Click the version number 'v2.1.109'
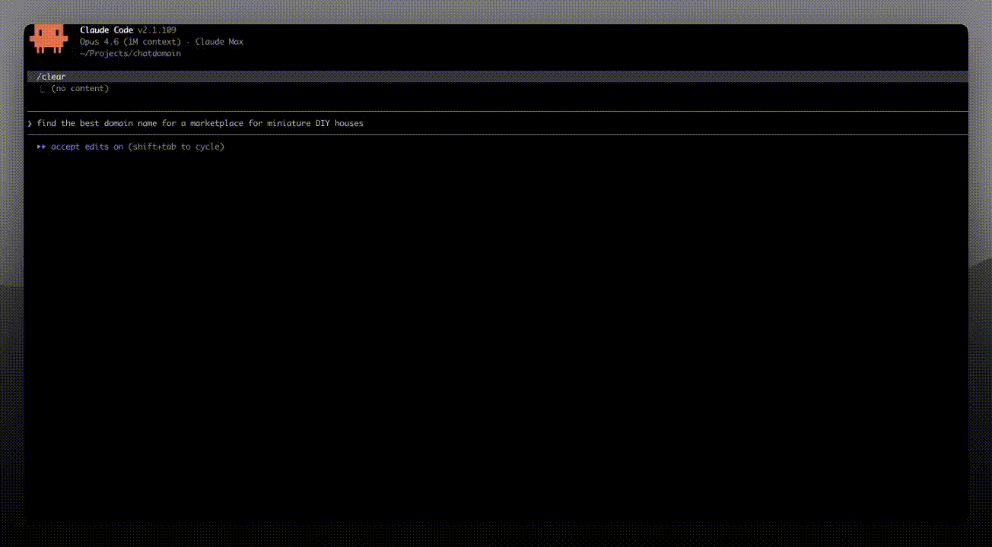This screenshot has height=547, width=992. 157,30
